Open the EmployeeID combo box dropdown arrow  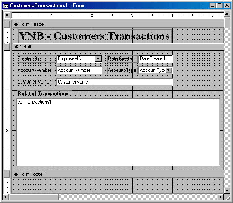coord(98,58)
